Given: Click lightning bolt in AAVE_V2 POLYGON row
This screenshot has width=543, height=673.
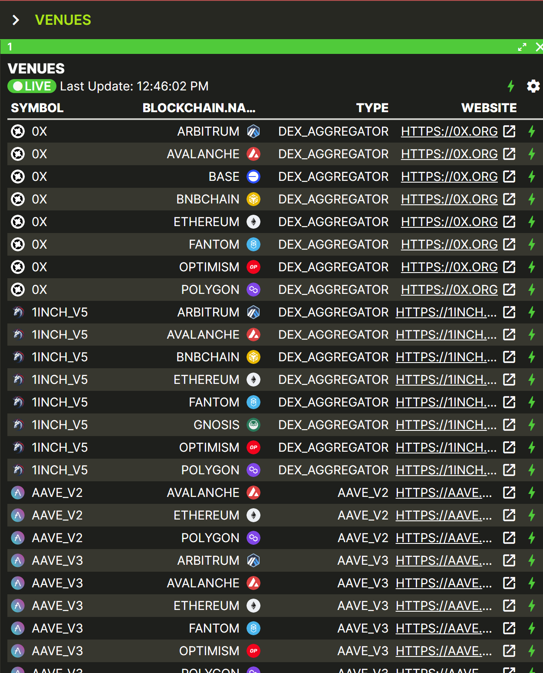Looking at the screenshot, I should point(532,538).
